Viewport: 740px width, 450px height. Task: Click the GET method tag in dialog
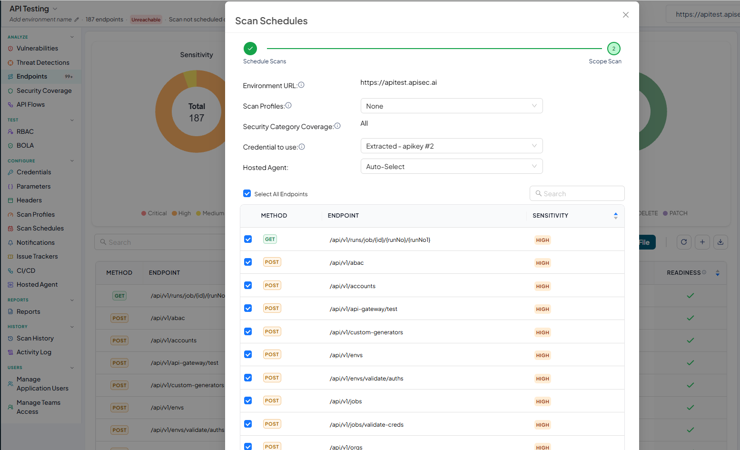270,239
